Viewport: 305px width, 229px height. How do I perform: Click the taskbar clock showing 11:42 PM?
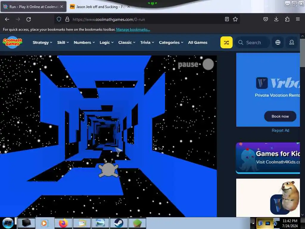(x=290, y=223)
